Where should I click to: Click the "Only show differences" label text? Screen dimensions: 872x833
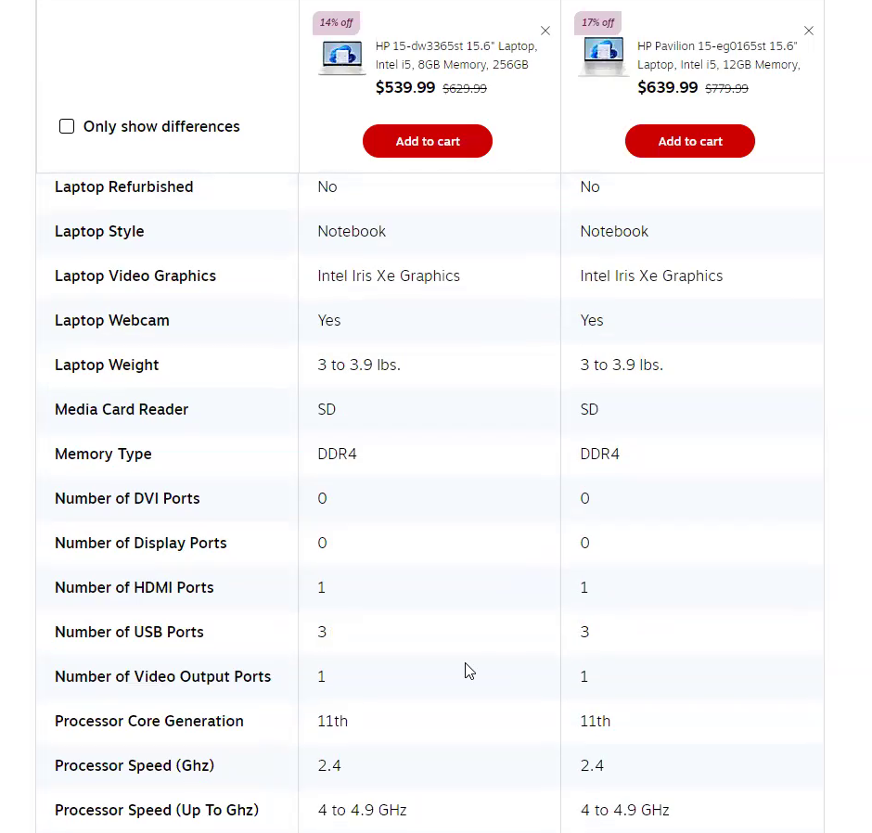[x=161, y=126]
